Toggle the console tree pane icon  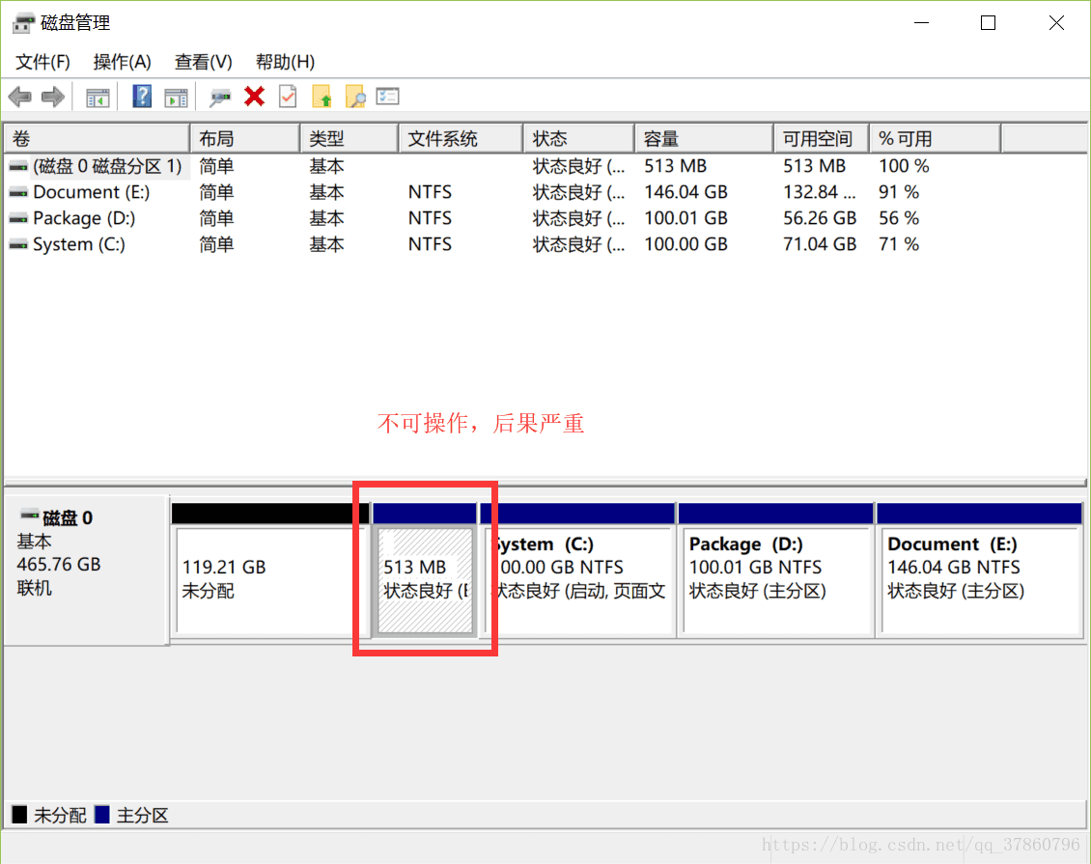click(x=98, y=98)
